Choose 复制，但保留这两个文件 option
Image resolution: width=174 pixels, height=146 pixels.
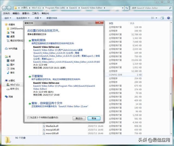tap(47, 103)
